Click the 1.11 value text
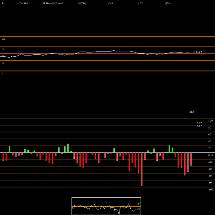 coord(199,126)
